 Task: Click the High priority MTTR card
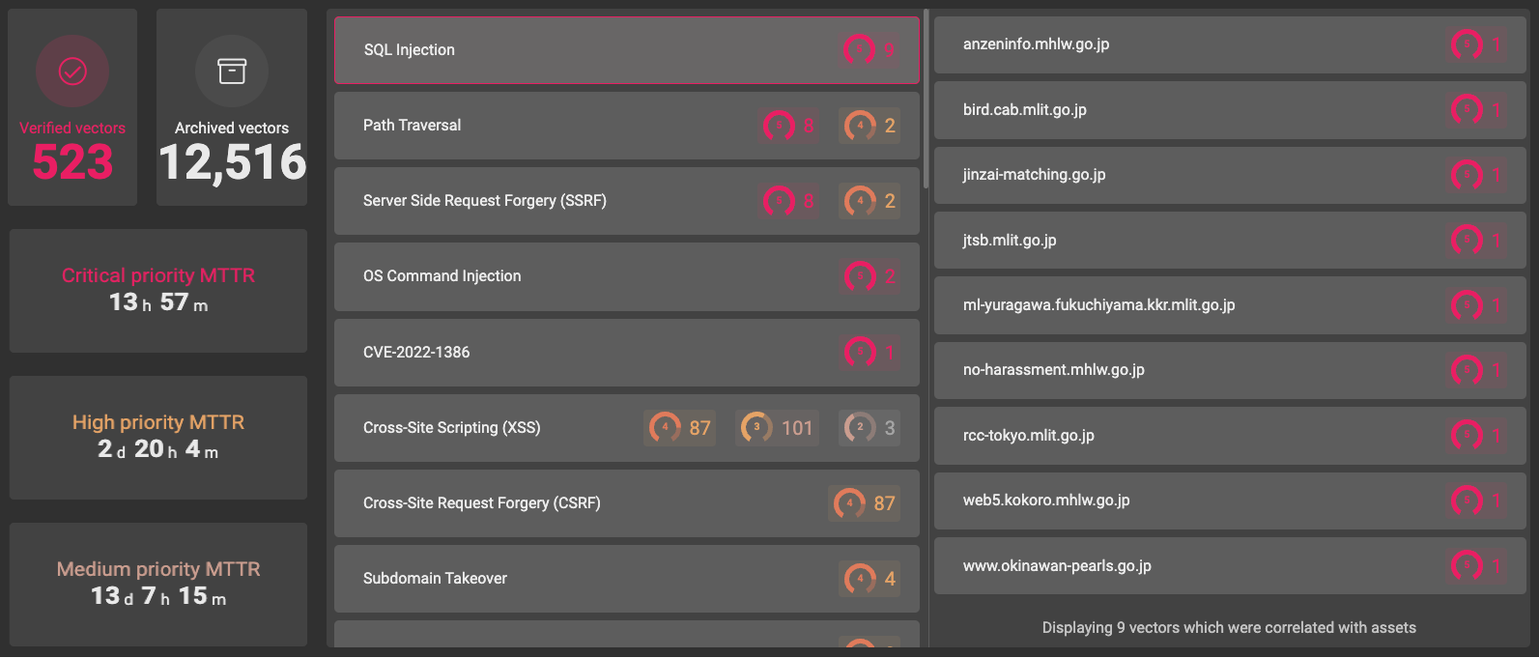[x=157, y=438]
